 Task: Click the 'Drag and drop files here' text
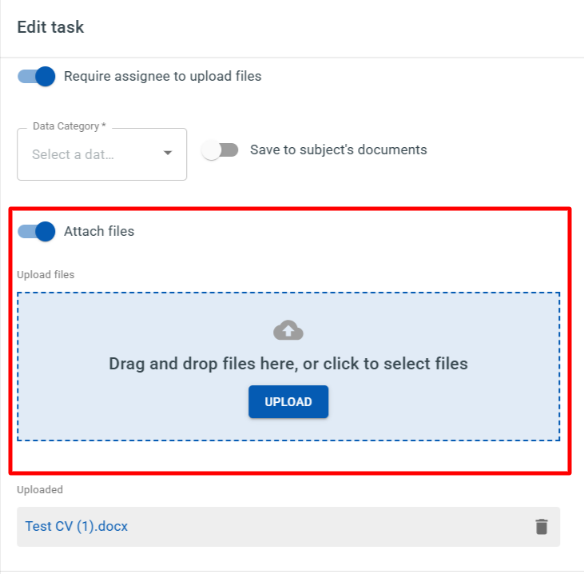288,364
